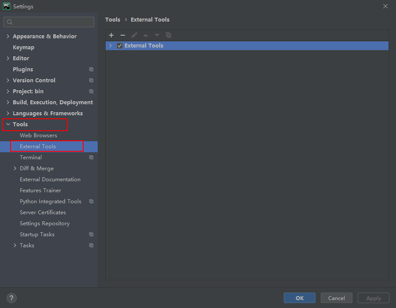This screenshot has height=308, width=396.
Task: Expand the External Tools group in list
Action: click(x=110, y=45)
